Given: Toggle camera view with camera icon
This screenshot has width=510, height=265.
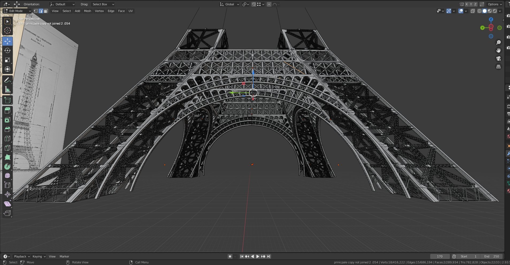Looking at the screenshot, I should pyautogui.click(x=499, y=58).
